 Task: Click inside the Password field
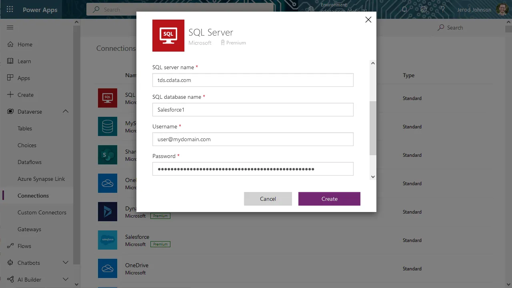253,169
